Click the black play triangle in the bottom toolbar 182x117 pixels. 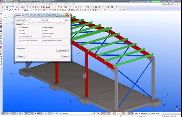point(35,113)
